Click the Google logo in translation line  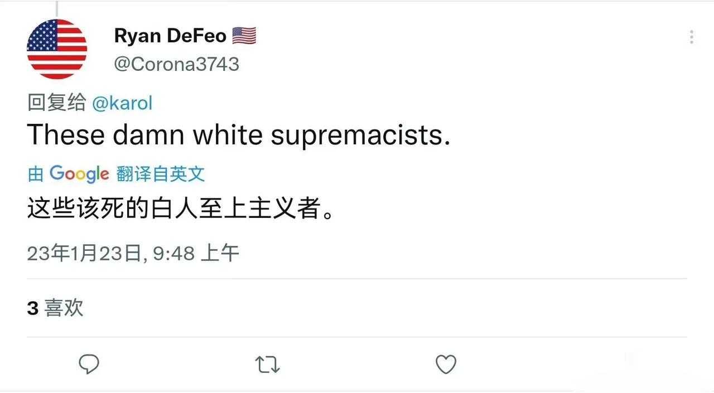pyautogui.click(x=79, y=174)
